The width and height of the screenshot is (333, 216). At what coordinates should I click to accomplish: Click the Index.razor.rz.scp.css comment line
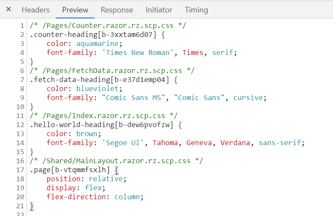click(104, 116)
